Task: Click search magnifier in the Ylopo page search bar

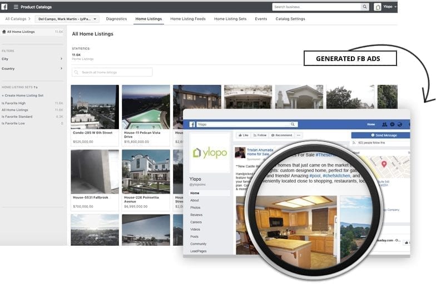Action: coord(293,124)
